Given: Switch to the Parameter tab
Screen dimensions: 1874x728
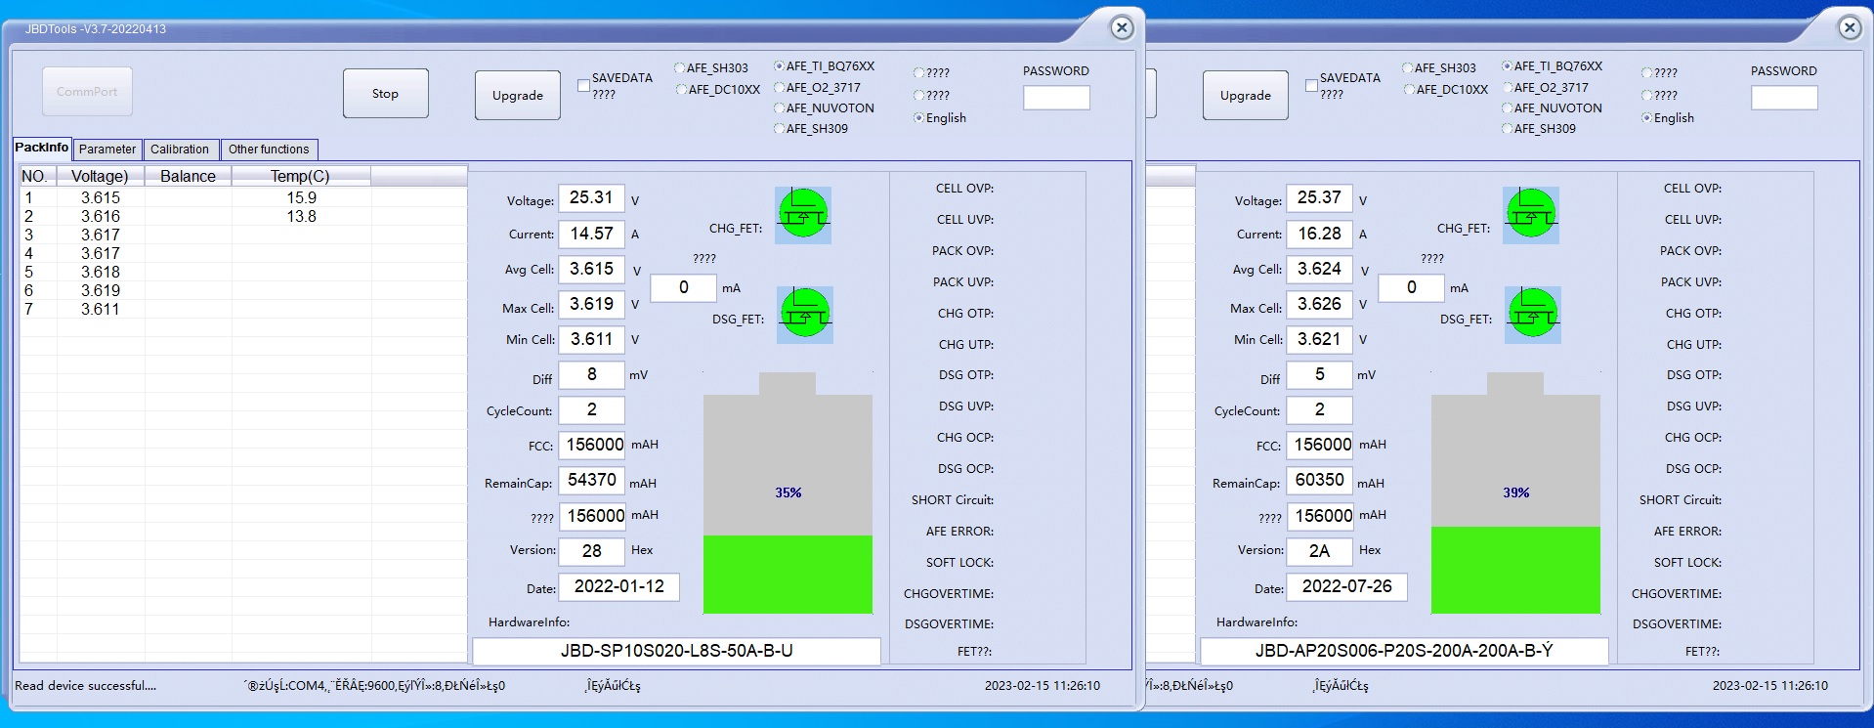Looking at the screenshot, I should [107, 150].
